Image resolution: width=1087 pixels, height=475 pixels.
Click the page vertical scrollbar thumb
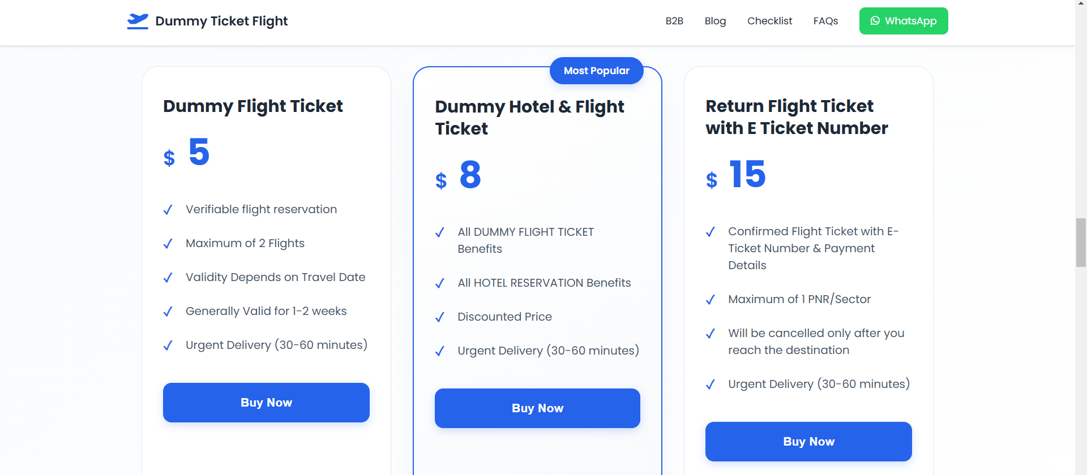point(1081,242)
